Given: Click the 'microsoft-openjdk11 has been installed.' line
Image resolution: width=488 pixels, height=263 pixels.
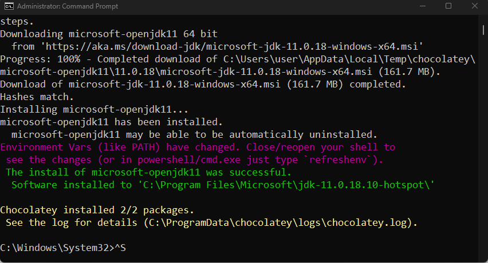Looking at the screenshot, I should pos(109,122).
